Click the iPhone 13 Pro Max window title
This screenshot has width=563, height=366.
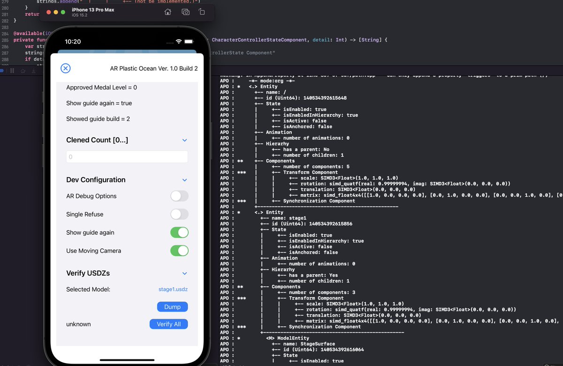[93, 10]
